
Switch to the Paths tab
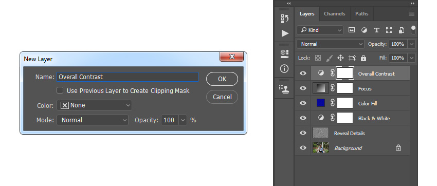(x=362, y=14)
